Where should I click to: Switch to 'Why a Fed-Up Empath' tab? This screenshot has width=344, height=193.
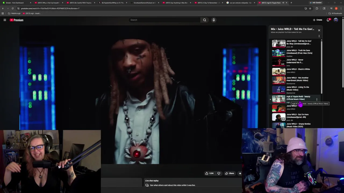48,3
